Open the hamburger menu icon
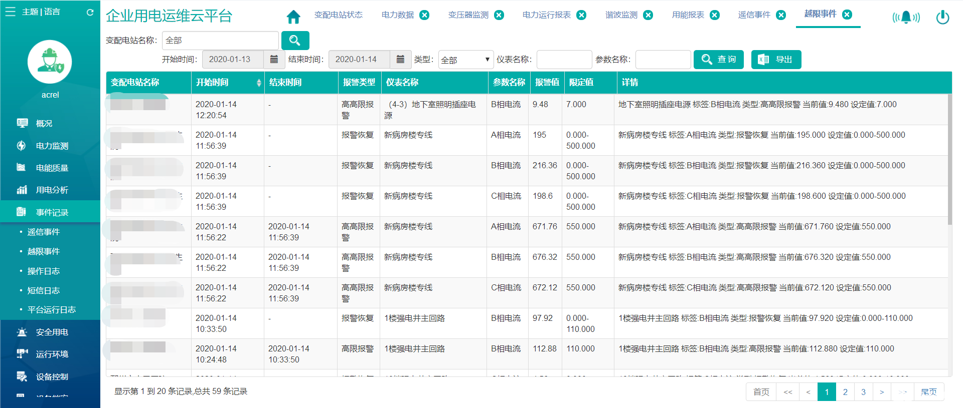This screenshot has width=963, height=408. (10, 12)
